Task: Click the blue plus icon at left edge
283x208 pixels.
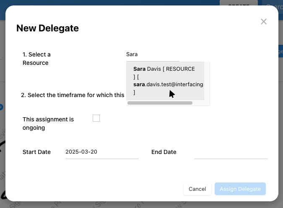Action: coord(1,107)
